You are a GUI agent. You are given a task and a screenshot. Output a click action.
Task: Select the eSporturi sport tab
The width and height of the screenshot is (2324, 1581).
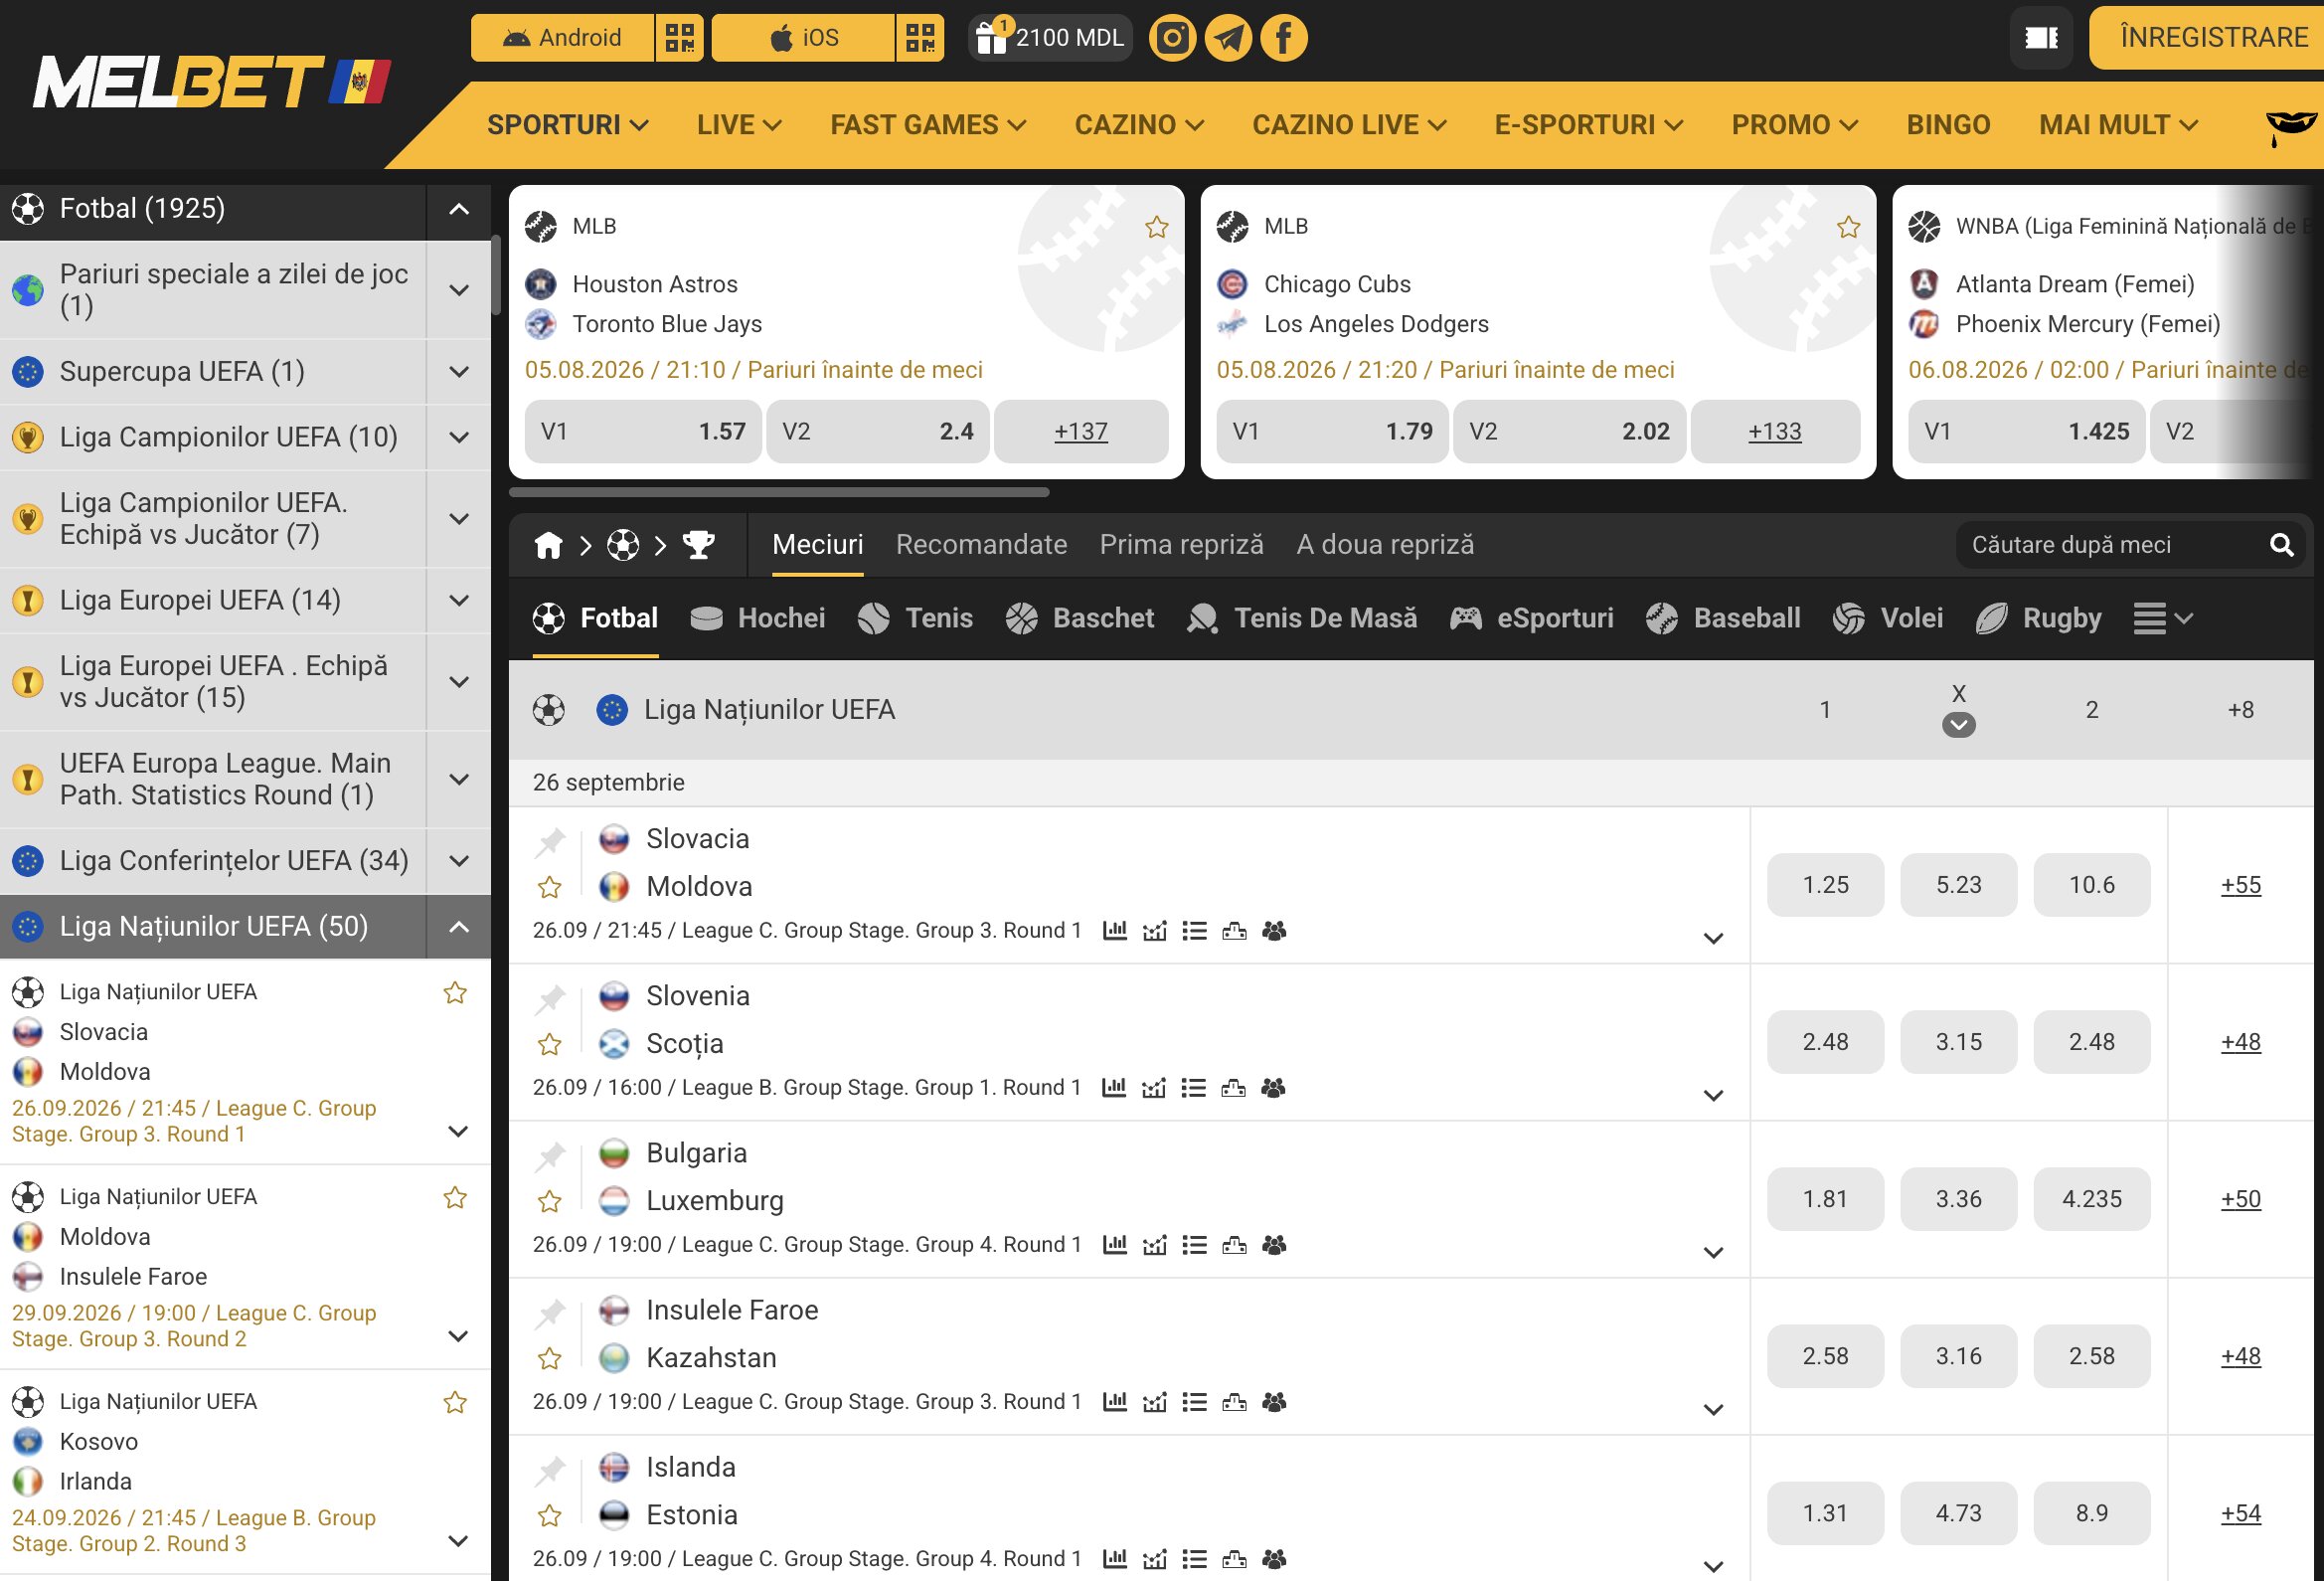pyautogui.click(x=1531, y=618)
